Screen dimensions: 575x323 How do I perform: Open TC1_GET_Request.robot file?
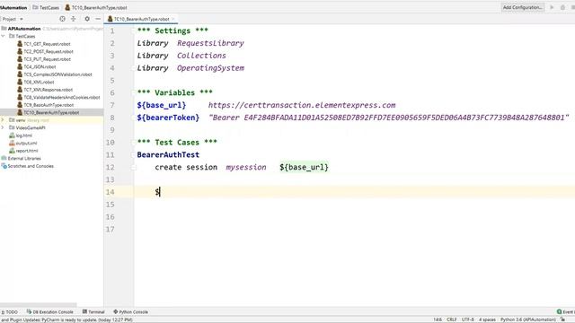click(x=47, y=44)
